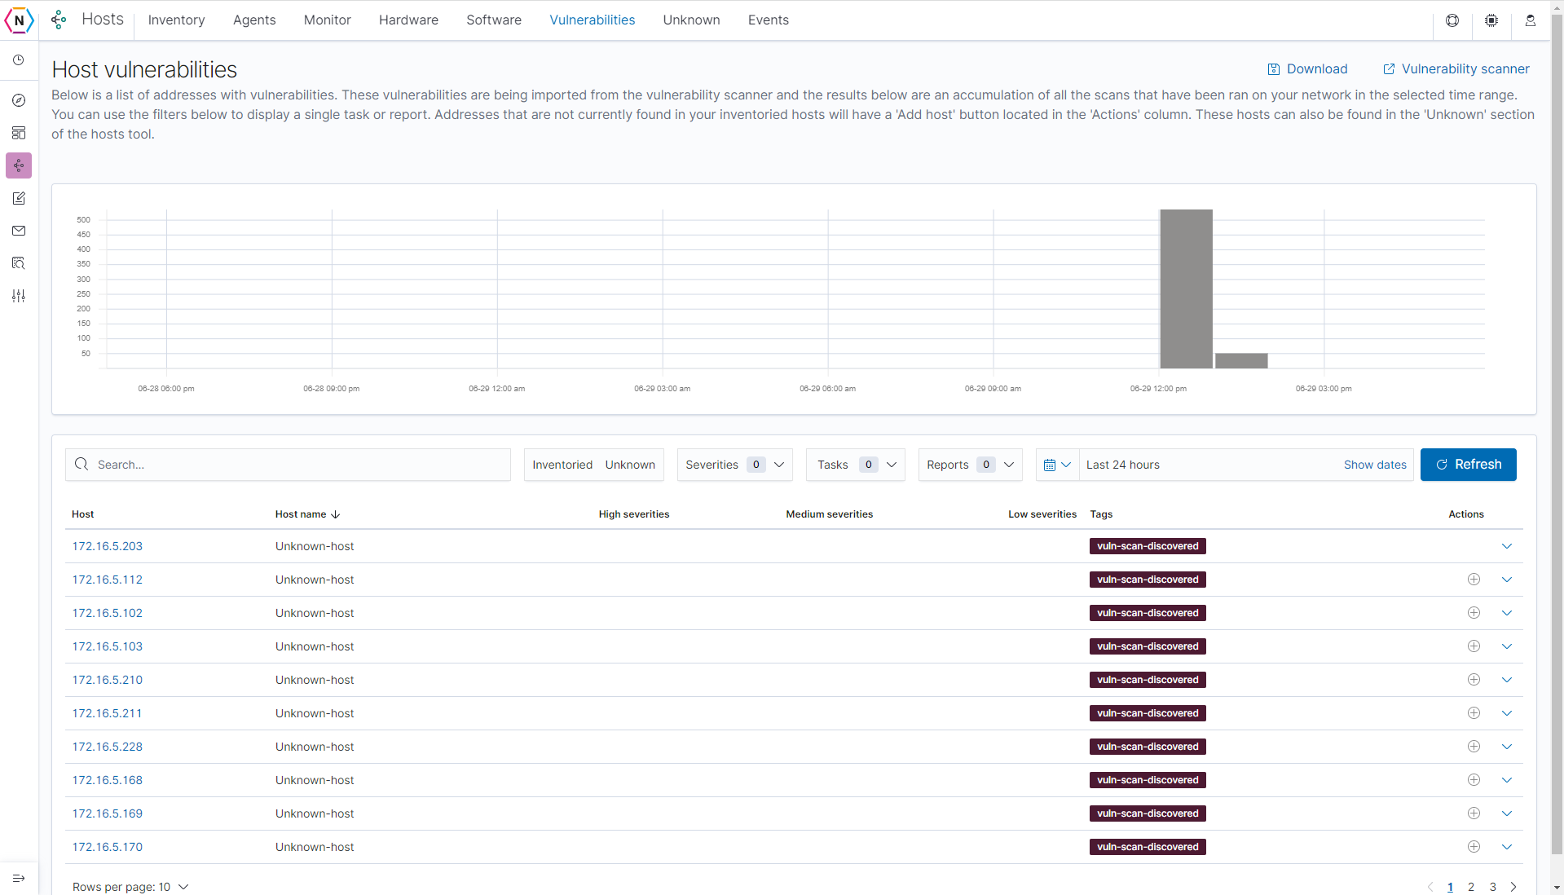This screenshot has width=1564, height=895.
Task: Change Rows per page setting
Action: pos(130,887)
